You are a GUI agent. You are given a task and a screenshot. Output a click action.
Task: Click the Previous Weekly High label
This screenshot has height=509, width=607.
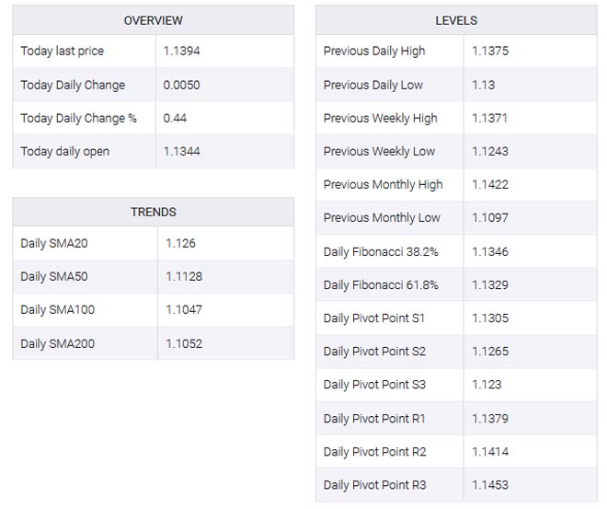click(x=380, y=118)
